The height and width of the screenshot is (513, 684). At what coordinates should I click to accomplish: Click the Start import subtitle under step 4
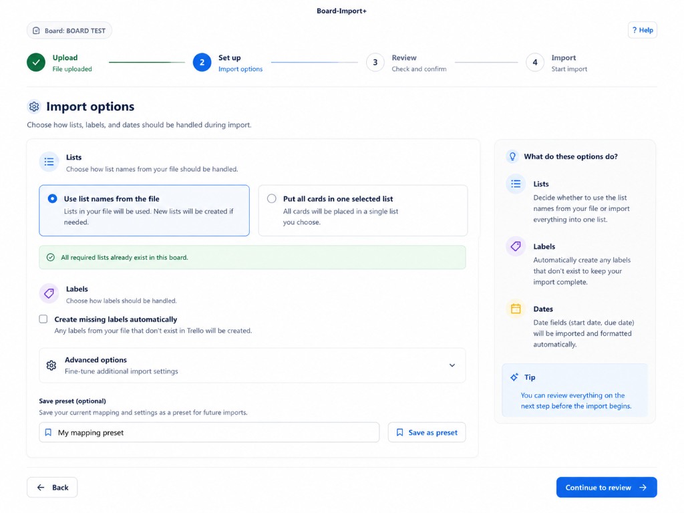[x=569, y=69]
